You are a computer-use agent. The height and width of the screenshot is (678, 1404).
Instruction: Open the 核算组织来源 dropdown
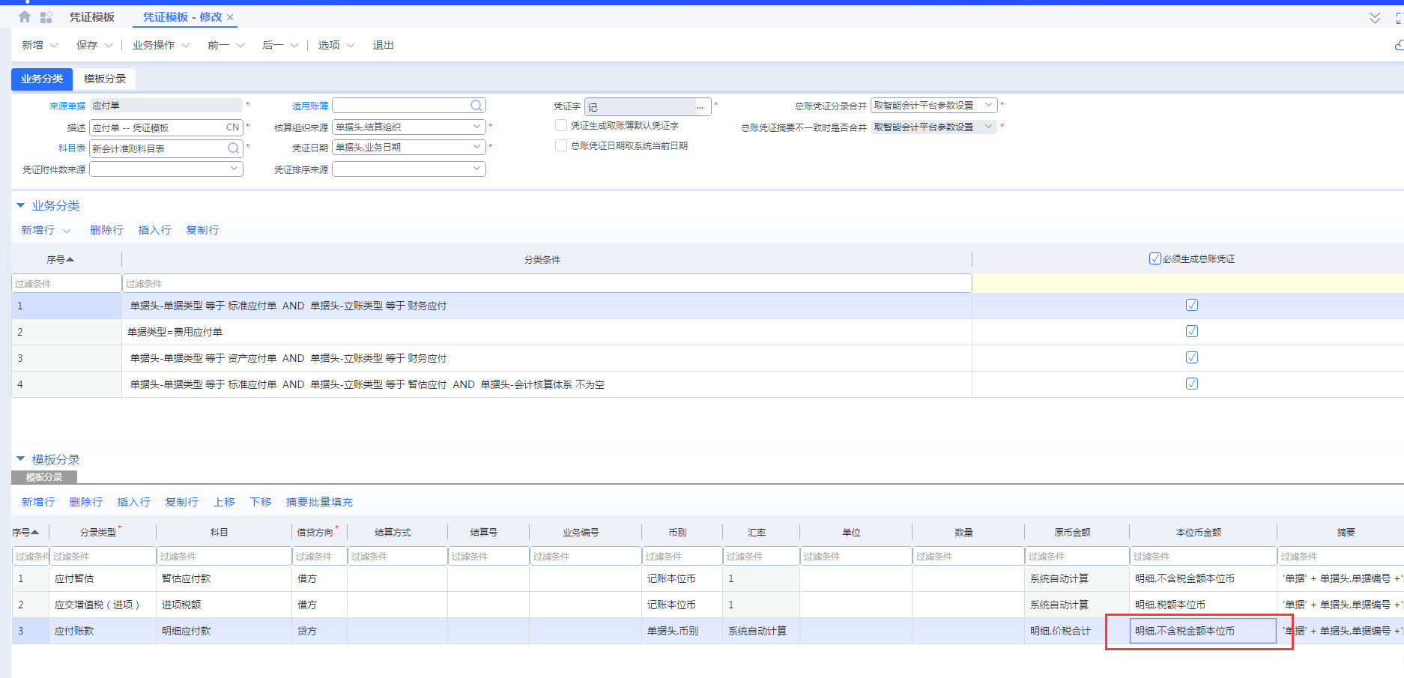coord(476,127)
